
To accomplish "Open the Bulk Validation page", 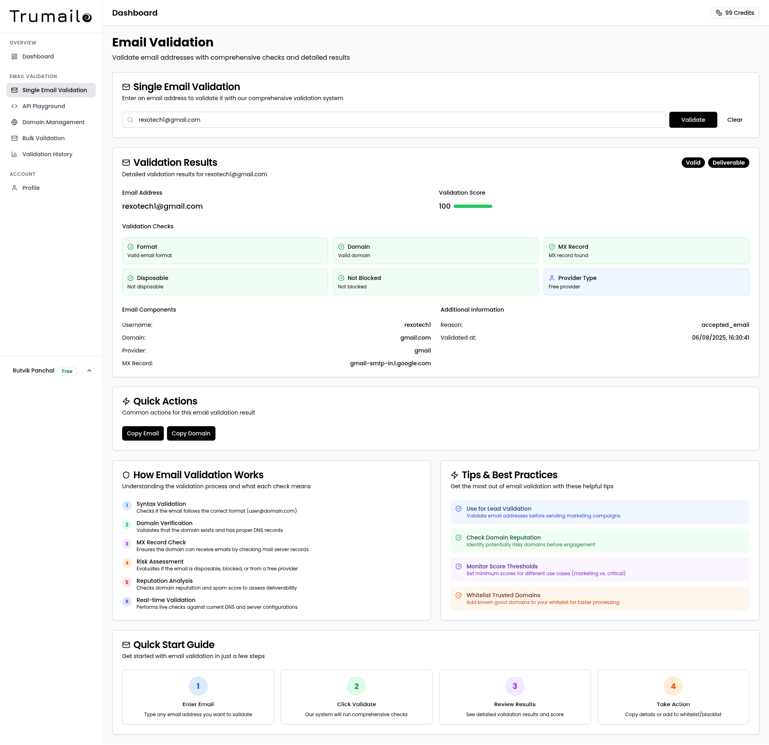I will (43, 138).
